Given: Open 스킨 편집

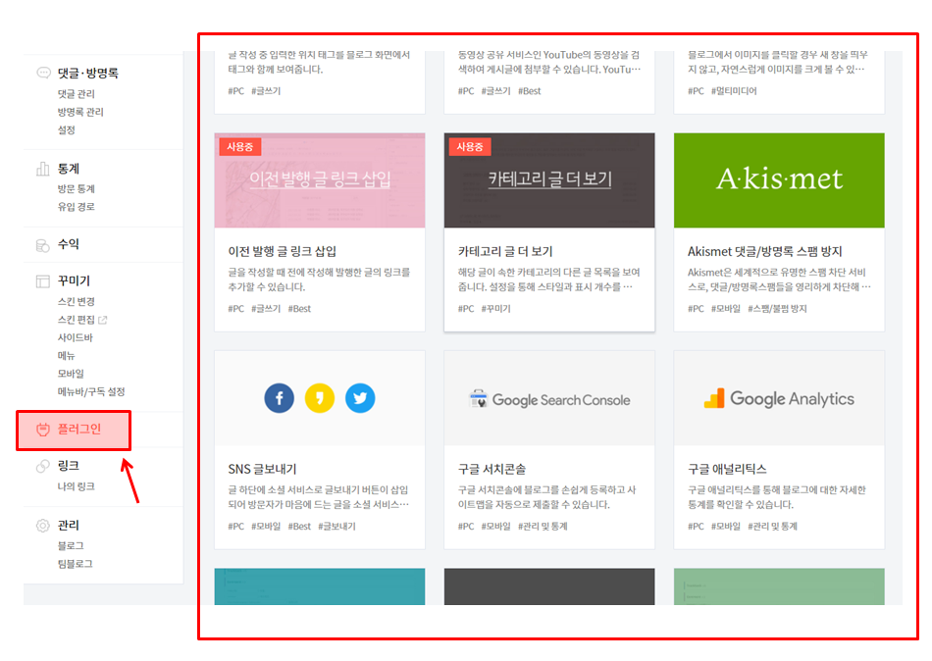Looking at the screenshot, I should point(77,320).
